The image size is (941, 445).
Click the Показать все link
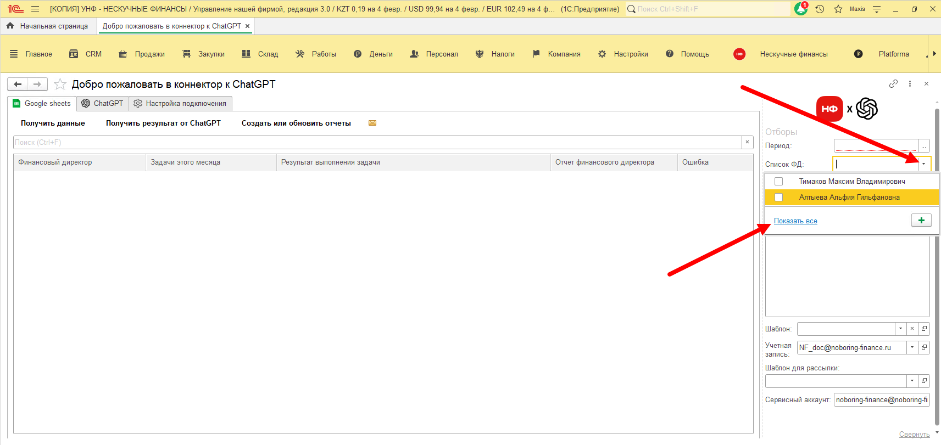tap(795, 221)
